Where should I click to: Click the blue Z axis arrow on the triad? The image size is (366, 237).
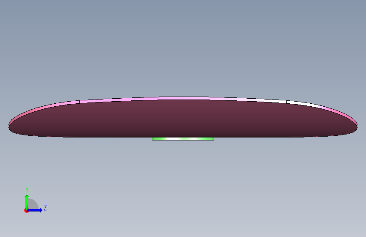pos(35,210)
